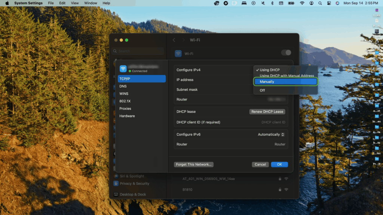
Task: Open the Wi-Fi status menu bar icon
Action: (x=302, y=3)
